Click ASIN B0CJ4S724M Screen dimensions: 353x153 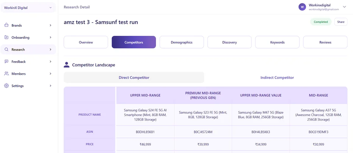click(203, 132)
